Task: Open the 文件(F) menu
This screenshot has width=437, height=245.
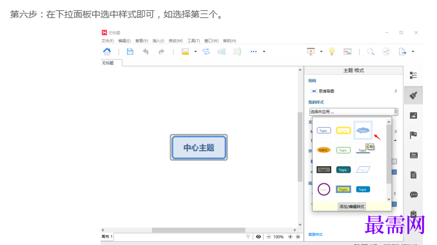Action: click(107, 41)
